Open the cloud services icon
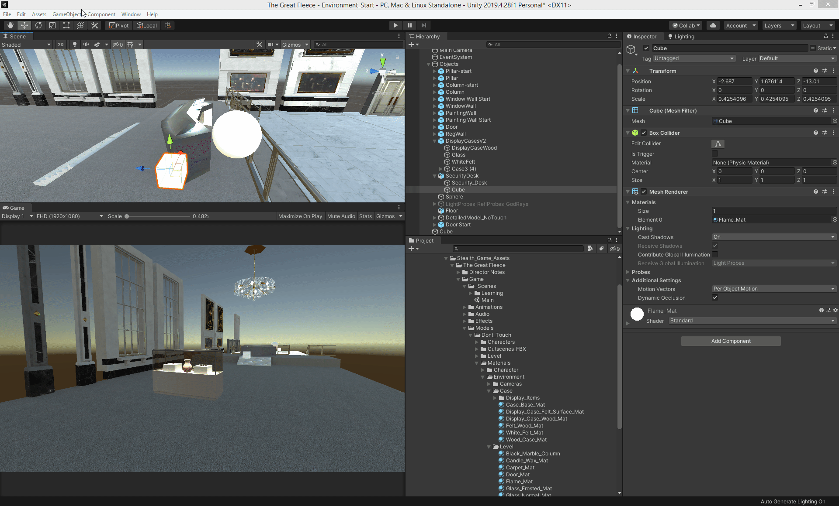The height and width of the screenshot is (506, 839). tap(713, 25)
